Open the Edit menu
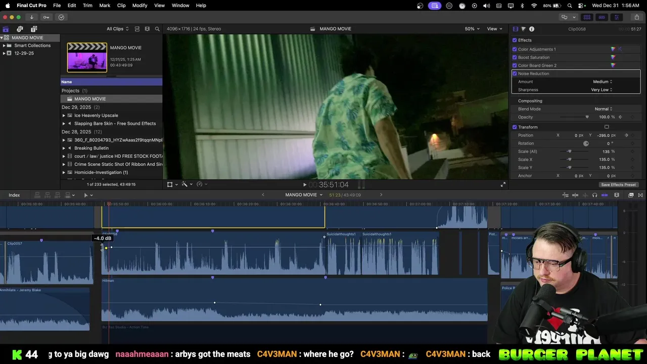The width and height of the screenshot is (647, 364). pyautogui.click(x=72, y=6)
